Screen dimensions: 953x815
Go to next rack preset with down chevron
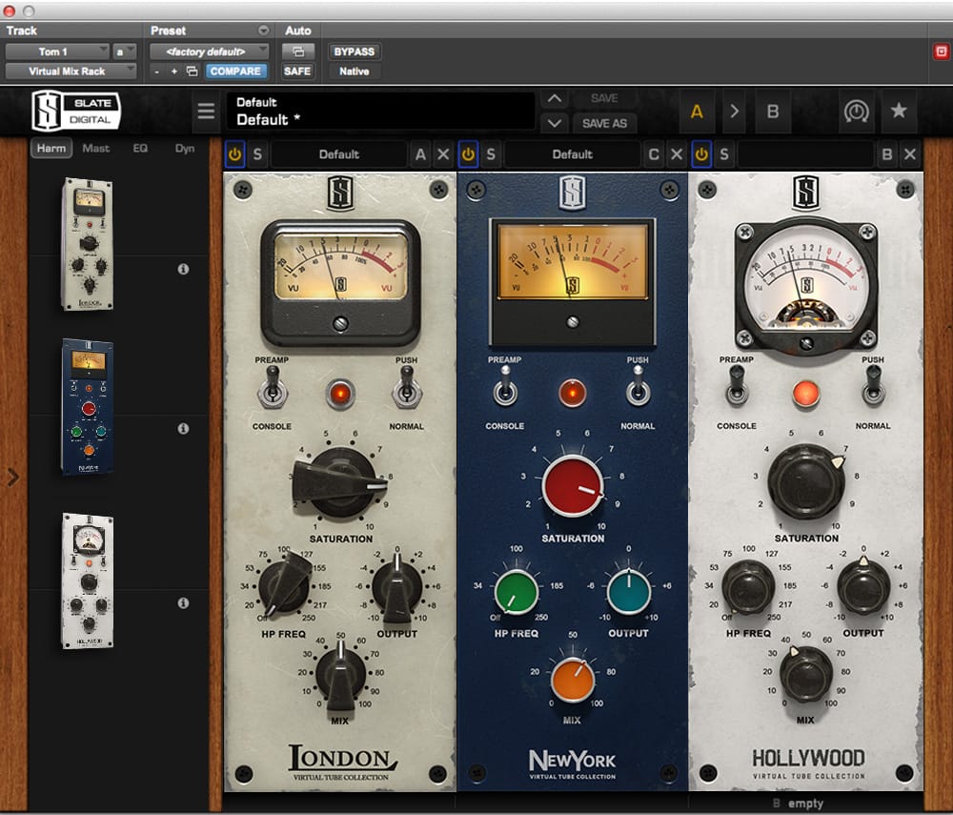click(x=555, y=123)
